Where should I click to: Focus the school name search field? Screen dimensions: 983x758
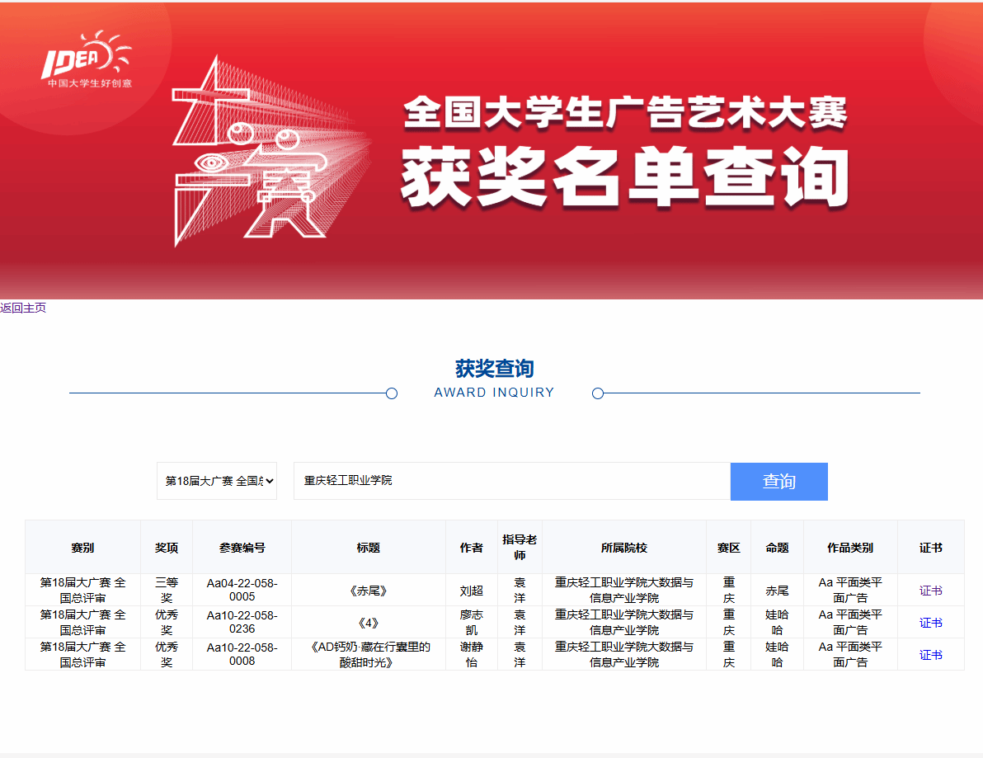[511, 481]
